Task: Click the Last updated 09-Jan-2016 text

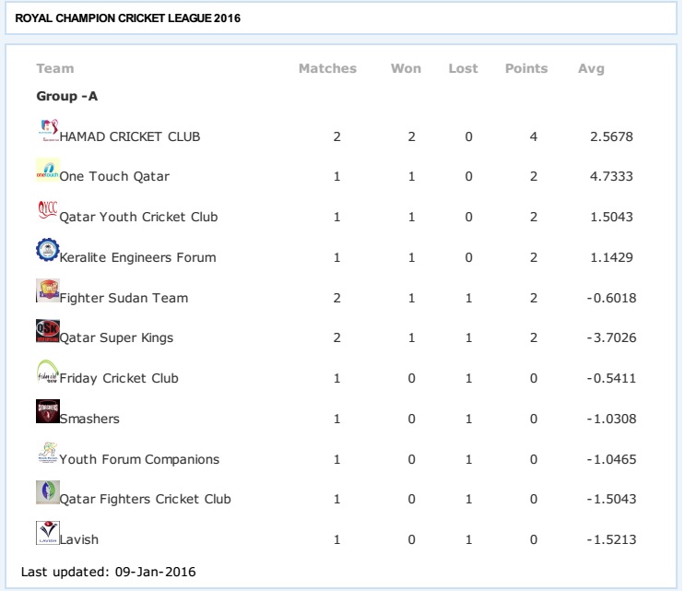Action: point(109,573)
